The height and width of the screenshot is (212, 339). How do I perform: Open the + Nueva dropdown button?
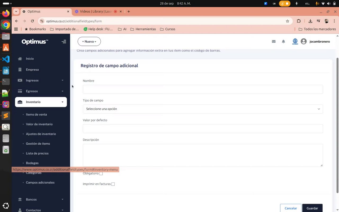[x=89, y=42]
